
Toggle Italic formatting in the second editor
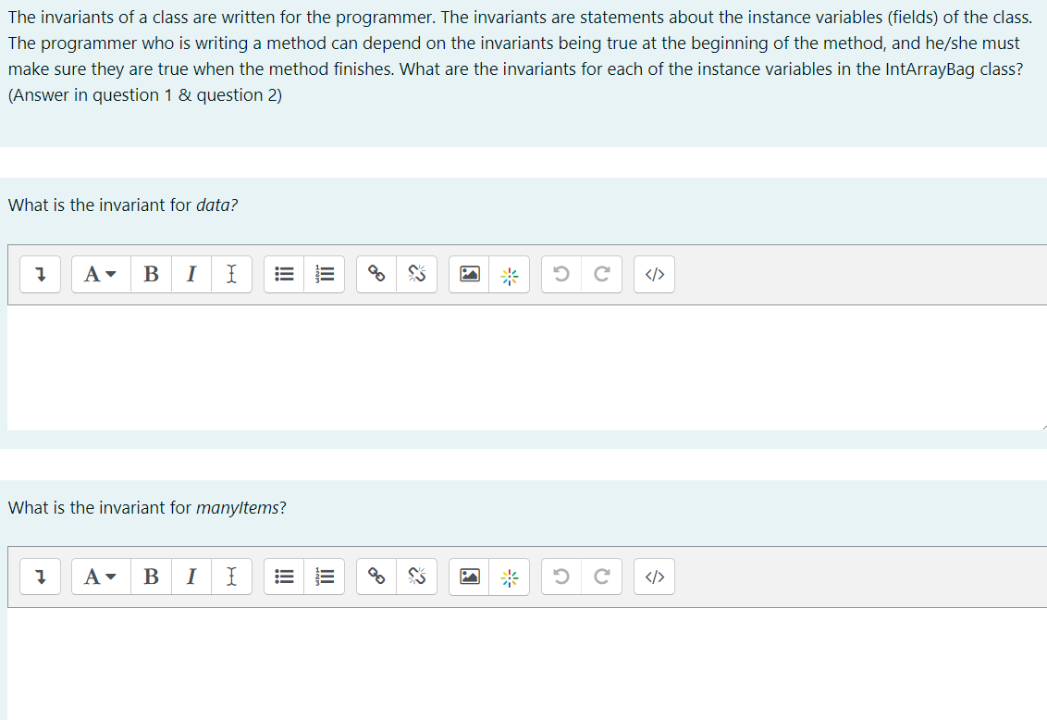coord(191,577)
